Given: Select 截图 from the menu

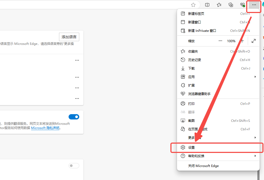Looking at the screenshot, I should pyautogui.click(x=218, y=121).
